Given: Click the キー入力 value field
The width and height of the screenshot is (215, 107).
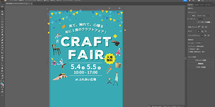Looking at the screenshot, I should click(199, 43).
